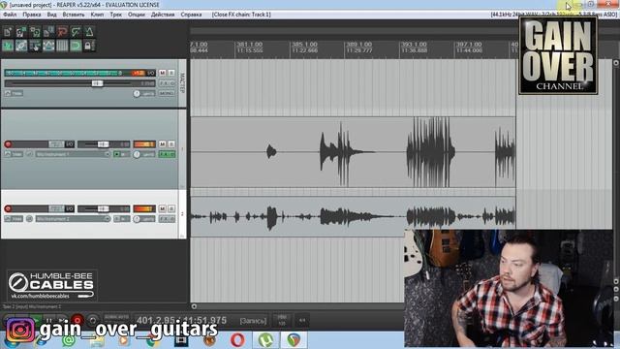Open track 1 envelope/trim button
This screenshot has width=620, height=349.
[x=14, y=154]
